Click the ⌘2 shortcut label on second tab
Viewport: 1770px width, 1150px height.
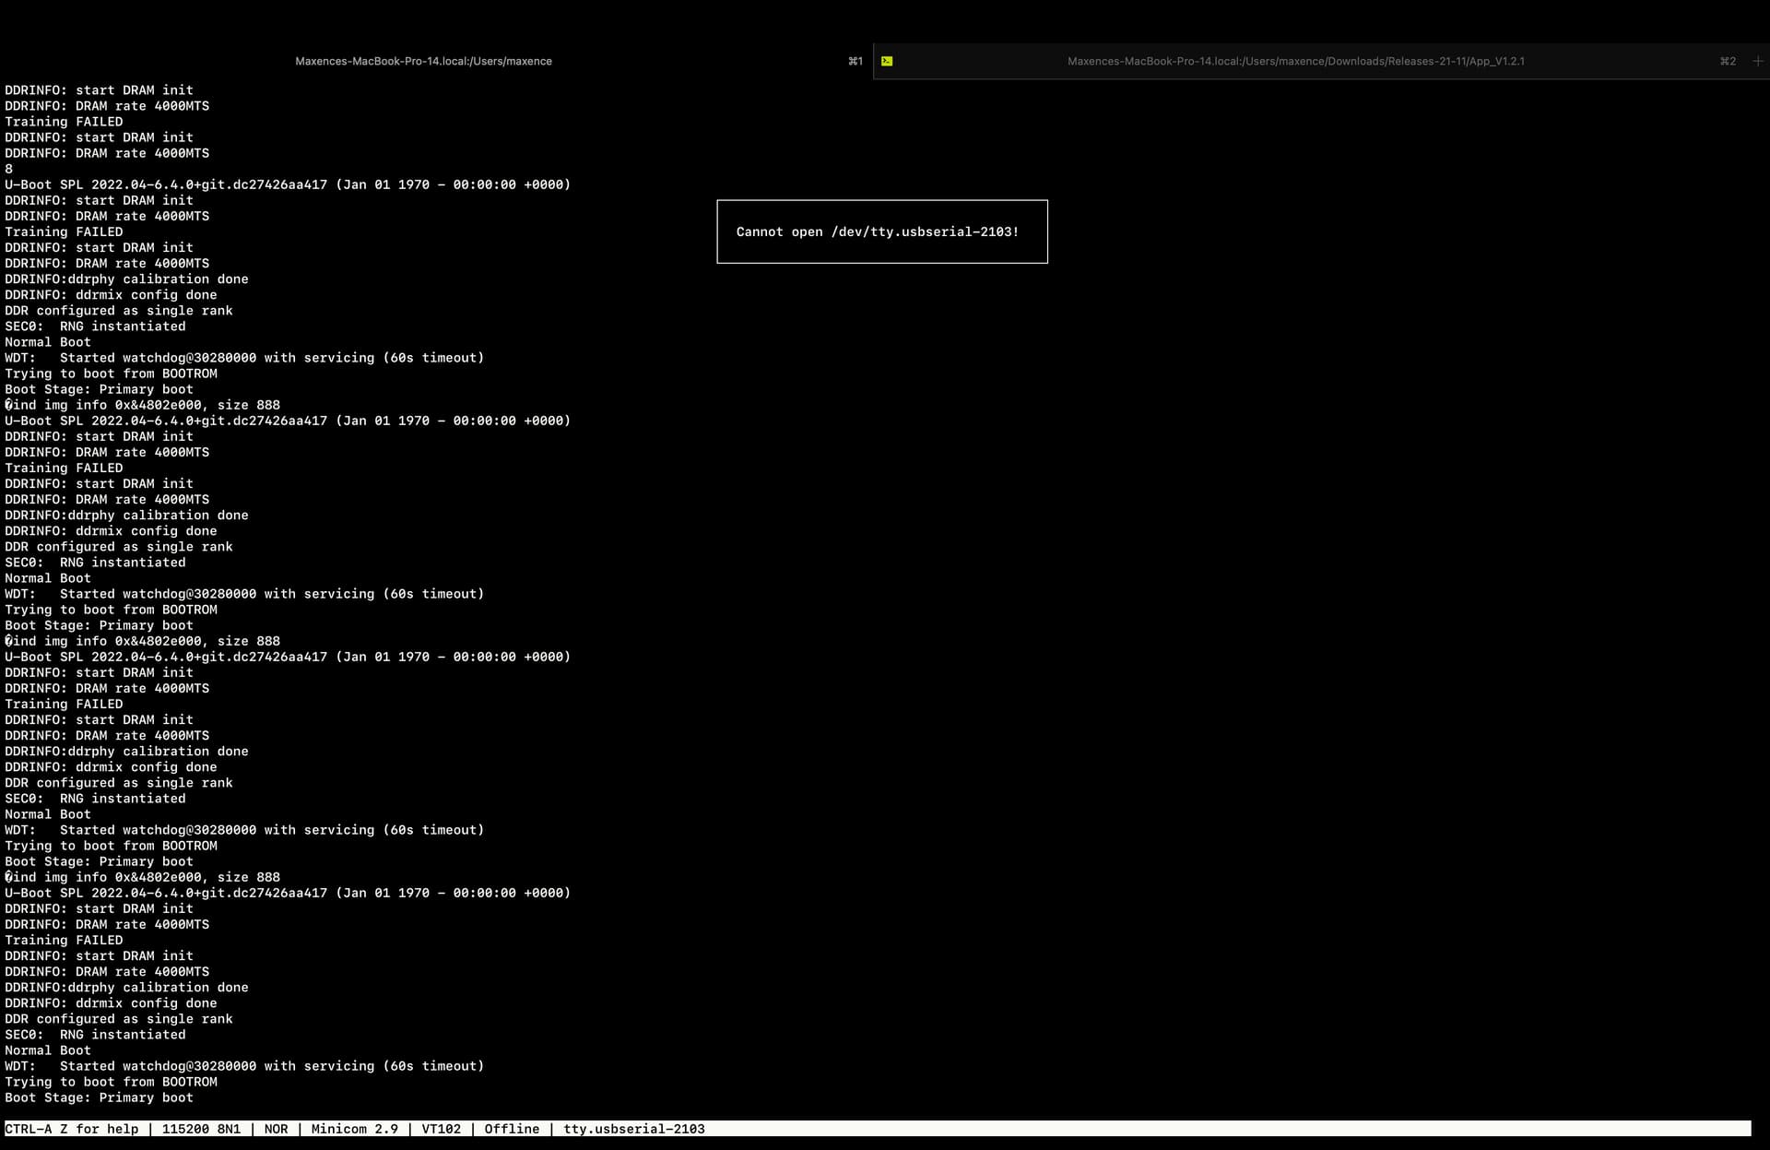pyautogui.click(x=1728, y=61)
